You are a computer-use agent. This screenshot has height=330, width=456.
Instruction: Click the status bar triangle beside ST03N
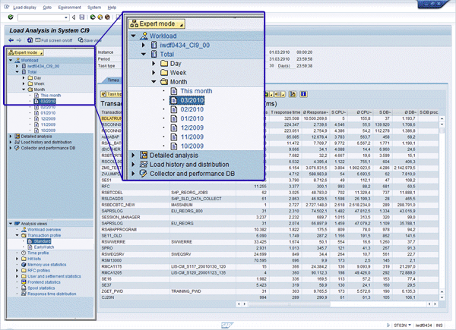click(x=388, y=325)
